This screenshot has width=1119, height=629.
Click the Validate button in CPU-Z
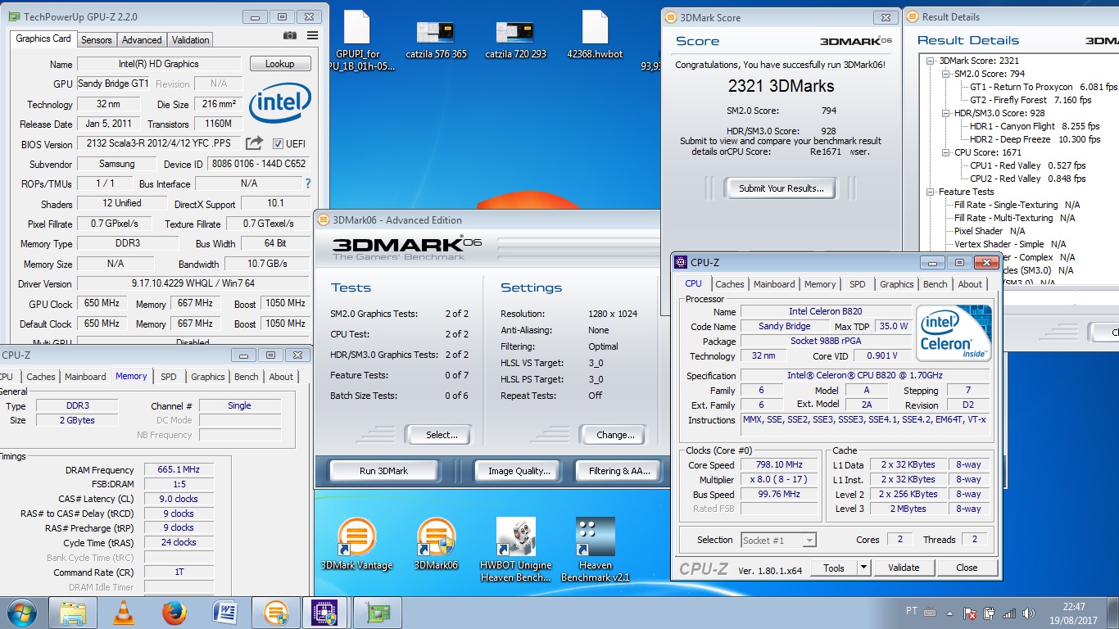[903, 568]
